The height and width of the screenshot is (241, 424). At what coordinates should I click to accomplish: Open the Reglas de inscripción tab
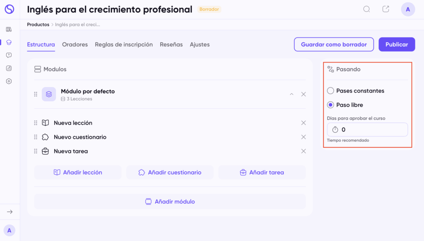124,44
